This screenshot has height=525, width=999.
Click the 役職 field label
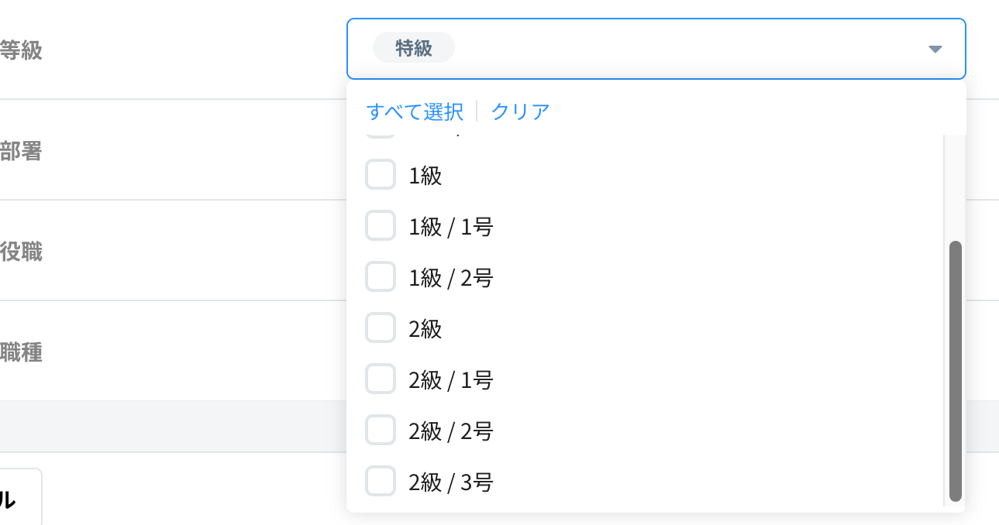[x=21, y=252]
